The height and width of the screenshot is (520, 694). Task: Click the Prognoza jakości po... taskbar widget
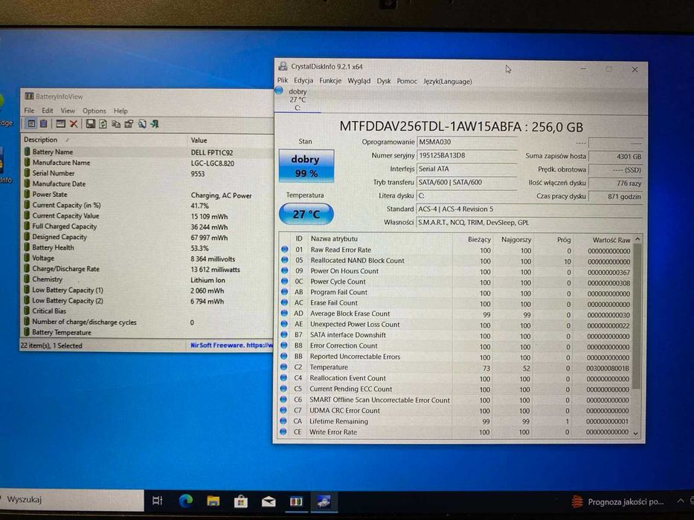coord(617,502)
